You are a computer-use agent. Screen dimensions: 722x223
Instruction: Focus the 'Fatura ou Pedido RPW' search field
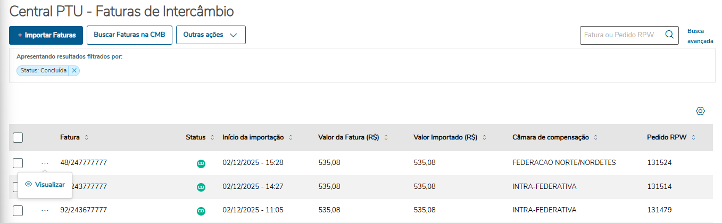[x=621, y=35]
